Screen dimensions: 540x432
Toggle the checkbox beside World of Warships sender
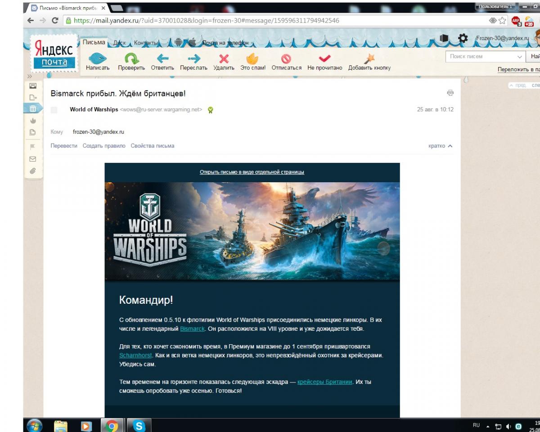point(54,110)
